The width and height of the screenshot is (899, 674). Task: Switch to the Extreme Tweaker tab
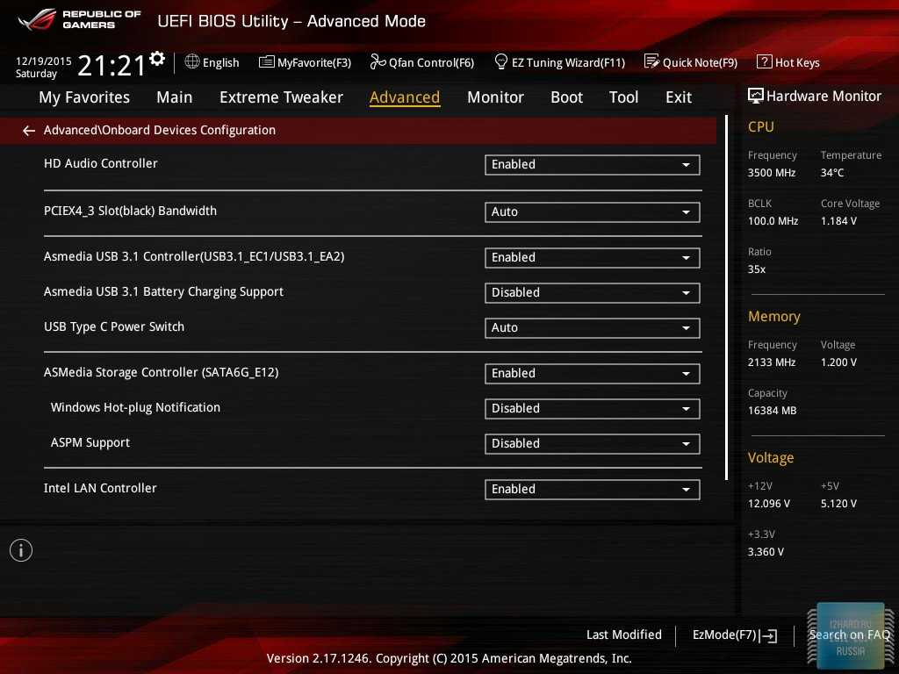(281, 97)
